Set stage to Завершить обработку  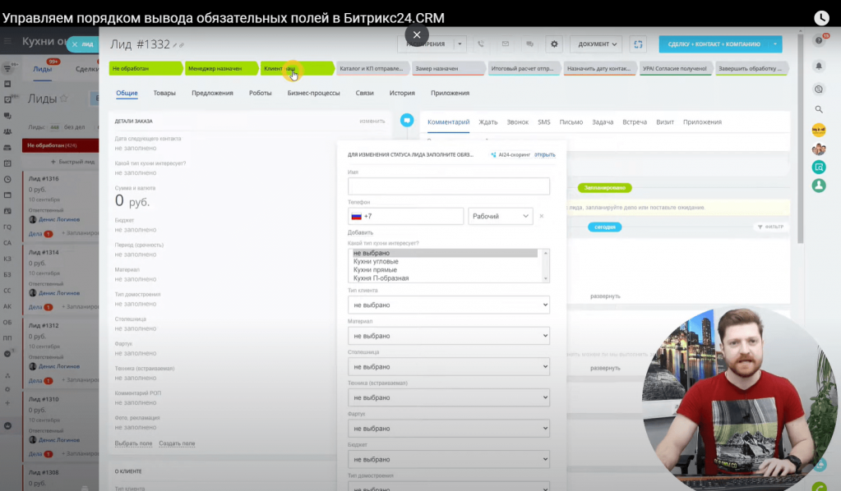pyautogui.click(x=751, y=68)
